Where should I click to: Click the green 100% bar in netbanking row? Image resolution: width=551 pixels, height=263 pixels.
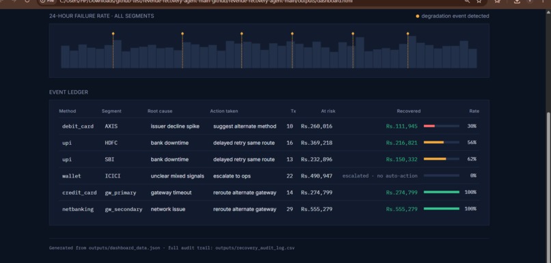442,208
